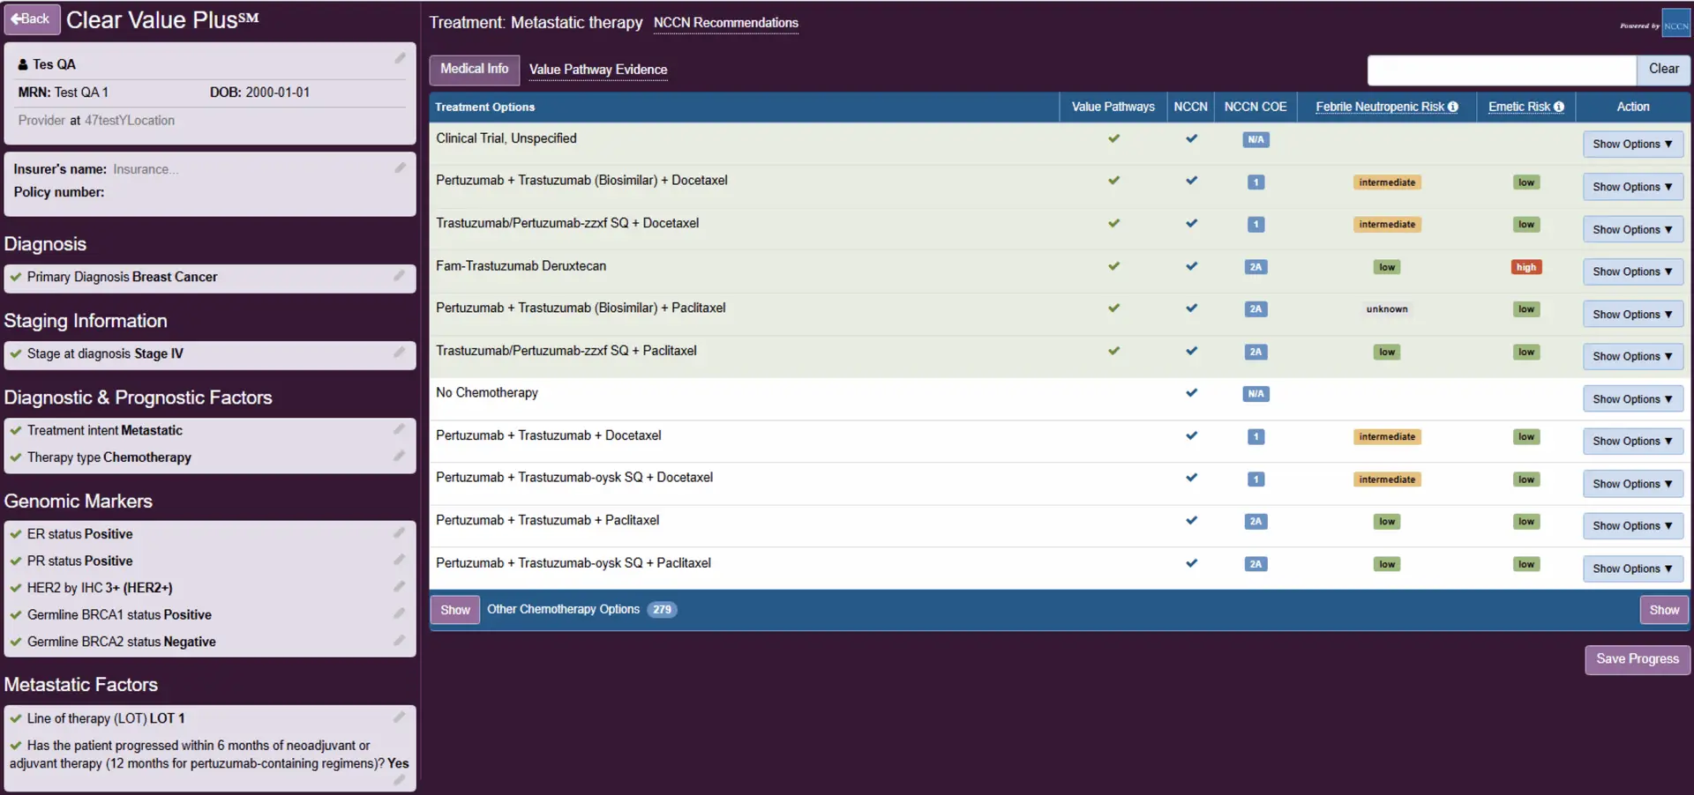This screenshot has height=795, width=1694.
Task: Click the Value Pathways checkmark for Clinical Trial
Action: (x=1113, y=138)
